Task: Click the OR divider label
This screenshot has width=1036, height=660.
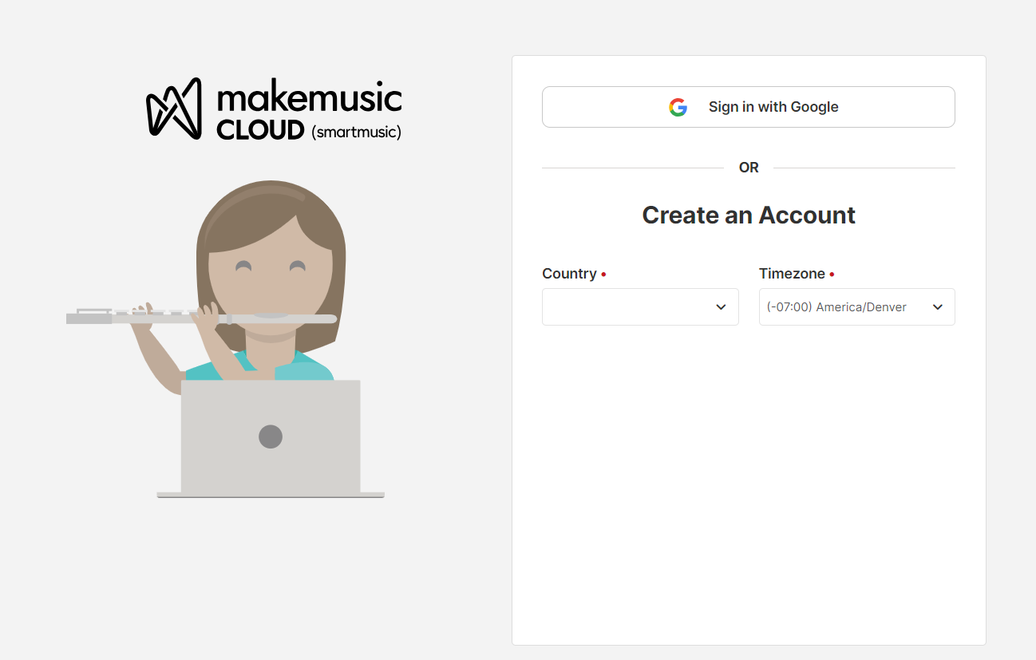Action: pos(748,167)
